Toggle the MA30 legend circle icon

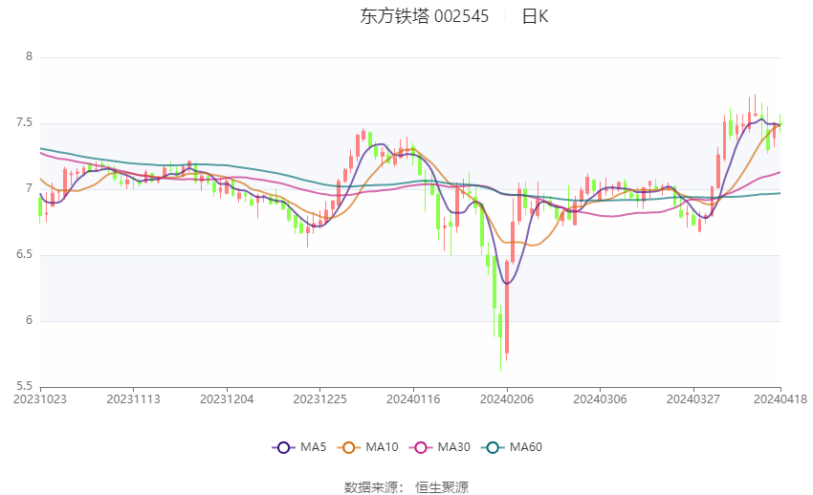(421, 447)
